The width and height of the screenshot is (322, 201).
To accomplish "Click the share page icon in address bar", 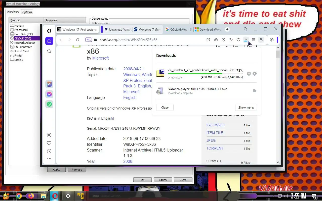I will [x=208, y=40].
